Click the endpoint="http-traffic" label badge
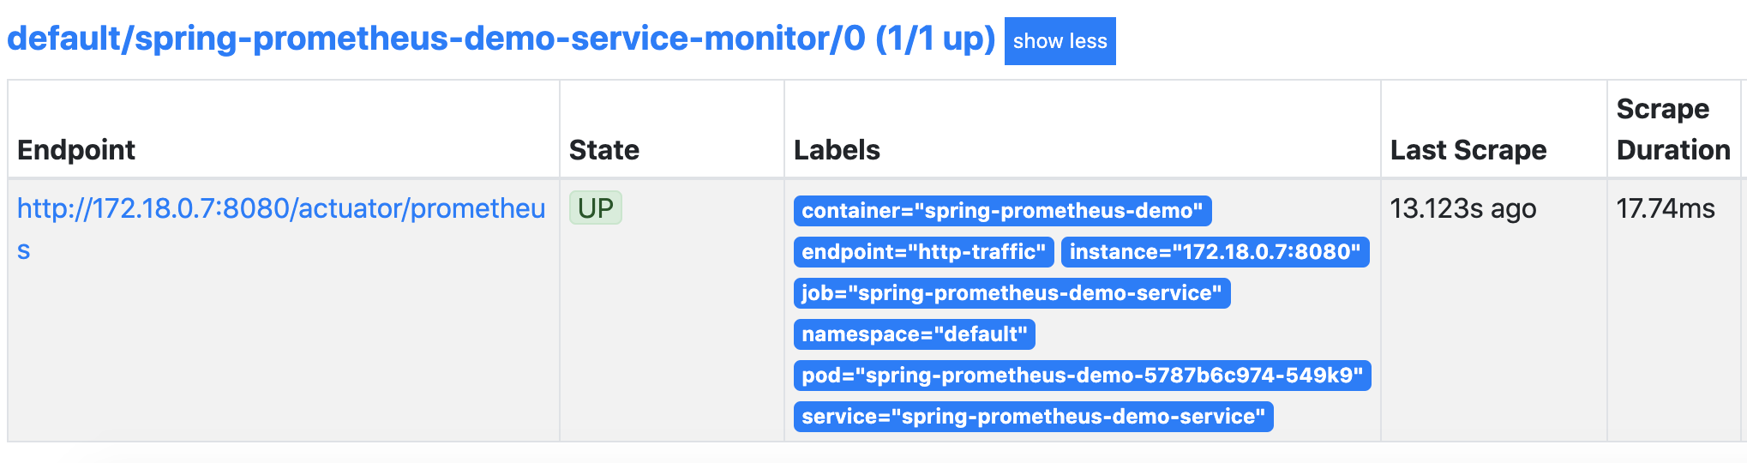The width and height of the screenshot is (1747, 463). coord(923,252)
